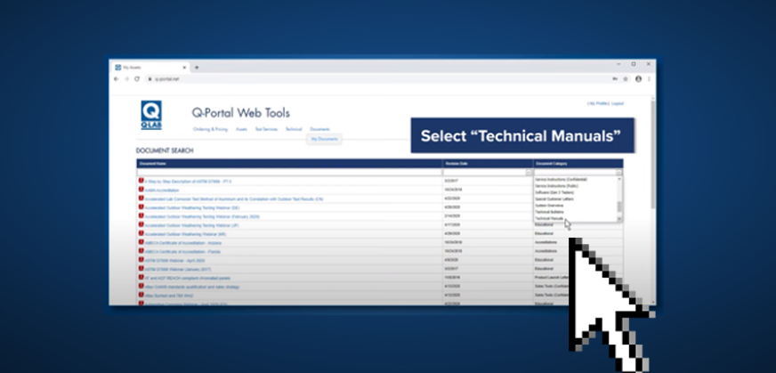Click PDF icon for Atlas Suntest and 765 W/m2
Viewport: 776px width, 373px height.
141,296
